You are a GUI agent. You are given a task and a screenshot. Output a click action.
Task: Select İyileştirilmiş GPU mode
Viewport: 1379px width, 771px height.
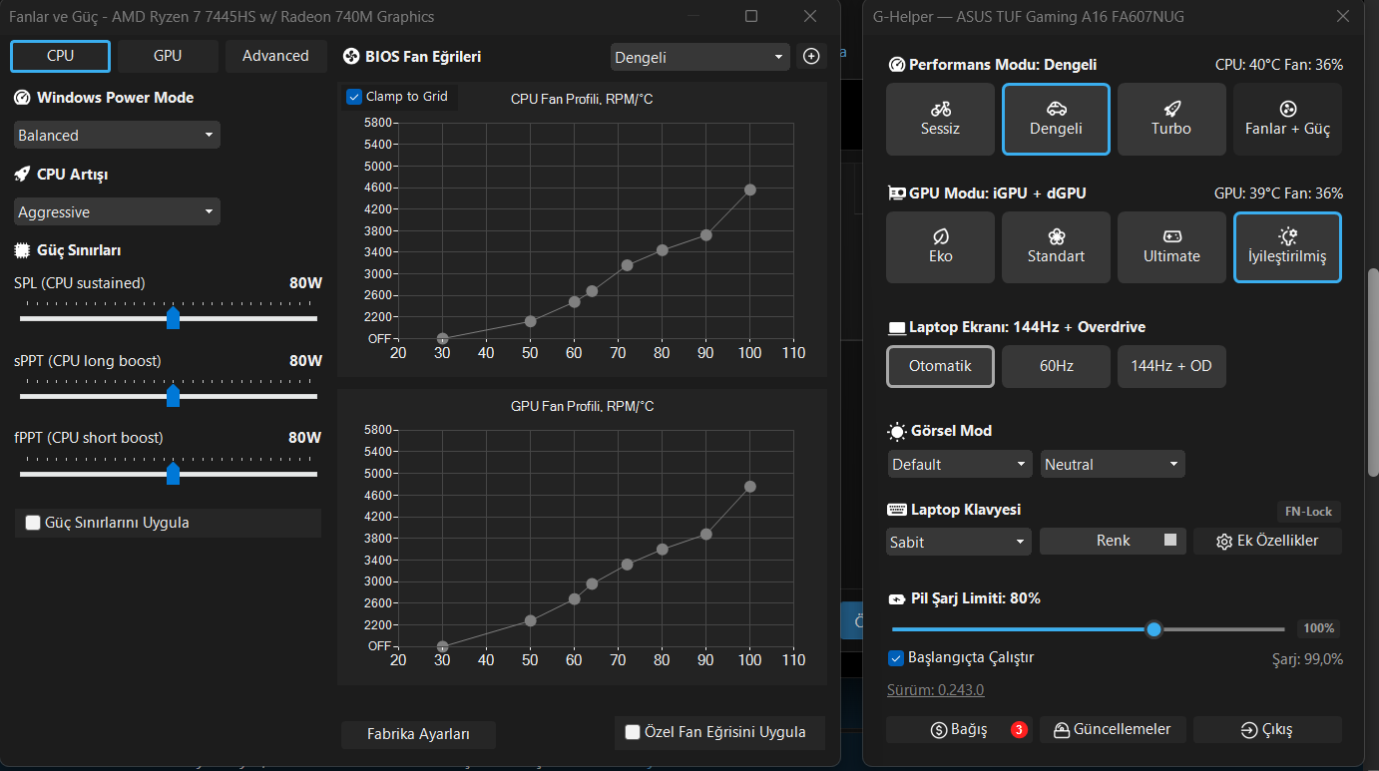tap(1287, 246)
